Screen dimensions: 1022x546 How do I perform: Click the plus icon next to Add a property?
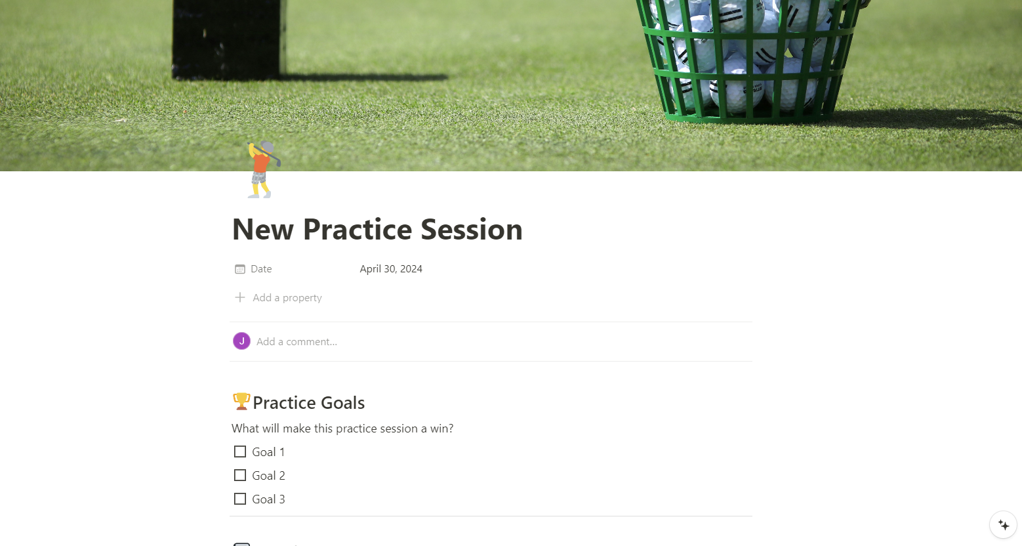pyautogui.click(x=240, y=297)
